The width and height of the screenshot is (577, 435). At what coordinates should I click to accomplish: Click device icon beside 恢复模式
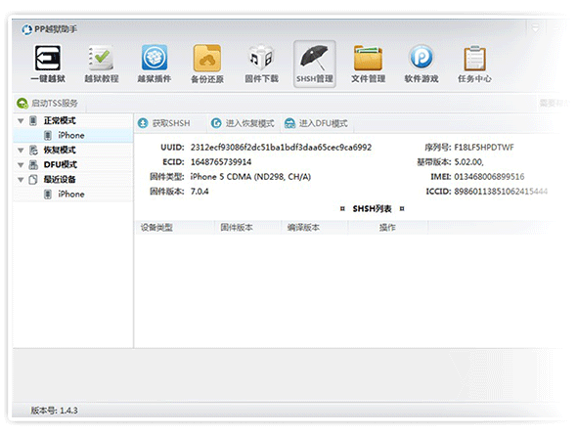(x=33, y=150)
